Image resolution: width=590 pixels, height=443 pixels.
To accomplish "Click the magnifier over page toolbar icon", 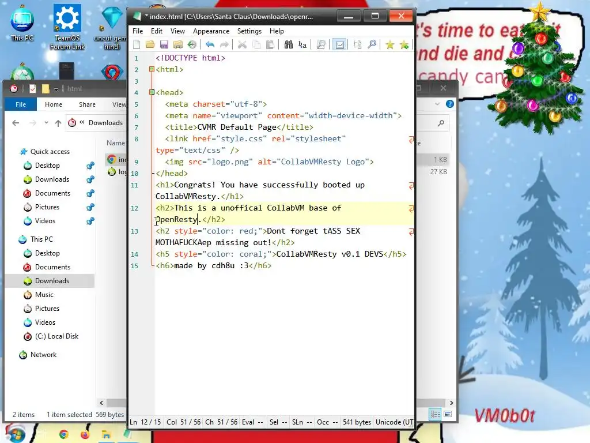I will pos(321,45).
